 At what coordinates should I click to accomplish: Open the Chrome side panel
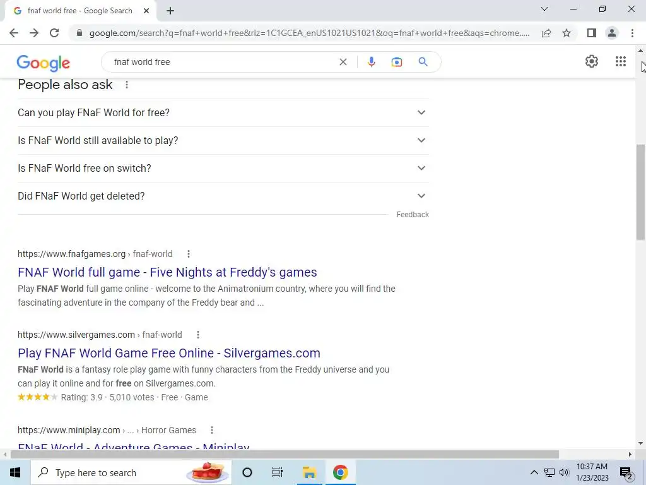tap(592, 33)
